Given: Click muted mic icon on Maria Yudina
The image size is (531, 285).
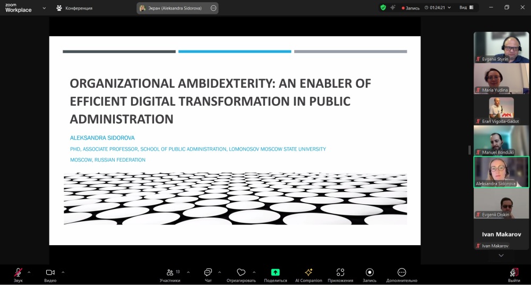Looking at the screenshot, I should point(478,90).
